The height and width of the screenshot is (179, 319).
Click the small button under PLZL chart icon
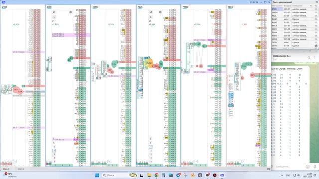pyautogui.click(x=151, y=17)
